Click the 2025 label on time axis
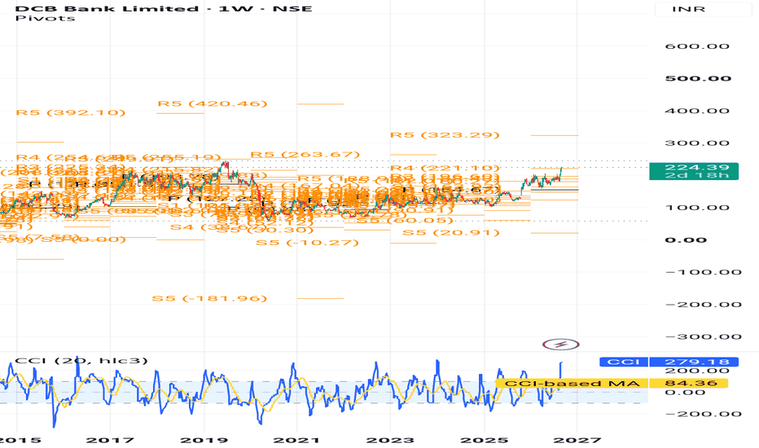 pyautogui.click(x=484, y=440)
